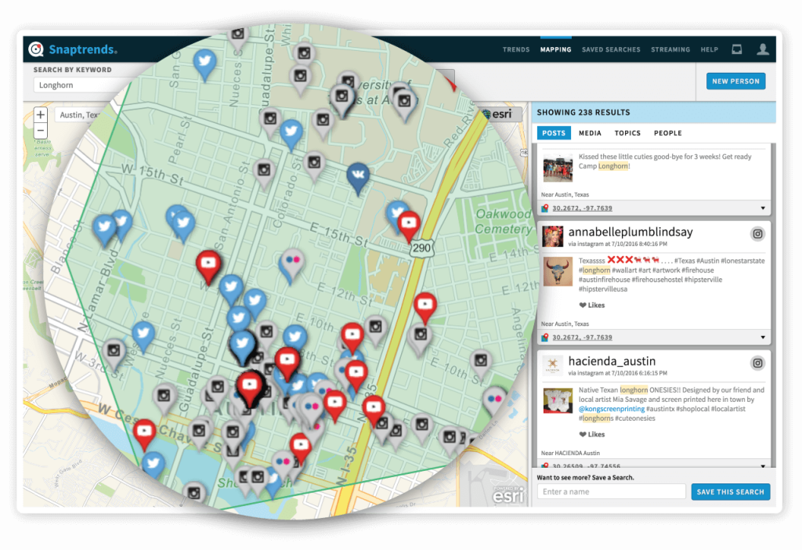Click the New Person button

coord(735,81)
